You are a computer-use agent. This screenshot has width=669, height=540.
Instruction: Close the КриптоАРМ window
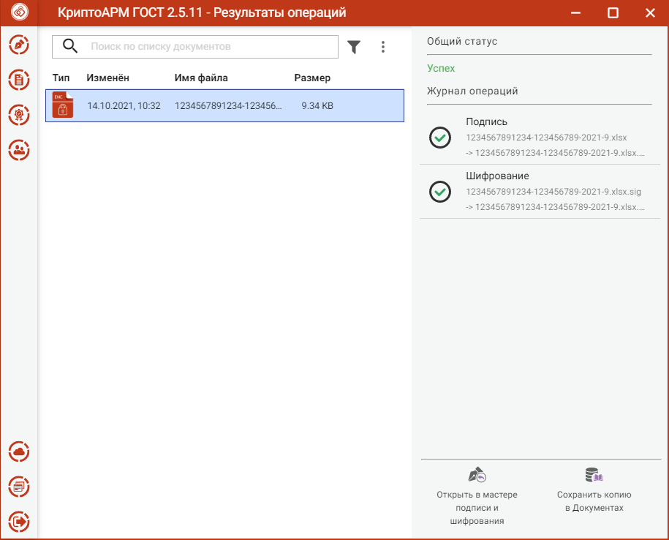pos(650,13)
